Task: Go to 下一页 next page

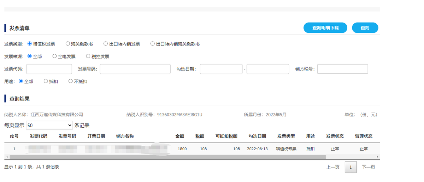Action: (x=368, y=167)
